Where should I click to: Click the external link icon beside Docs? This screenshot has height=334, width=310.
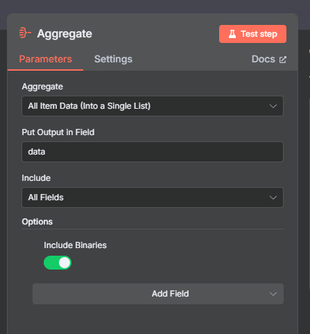[x=282, y=60]
